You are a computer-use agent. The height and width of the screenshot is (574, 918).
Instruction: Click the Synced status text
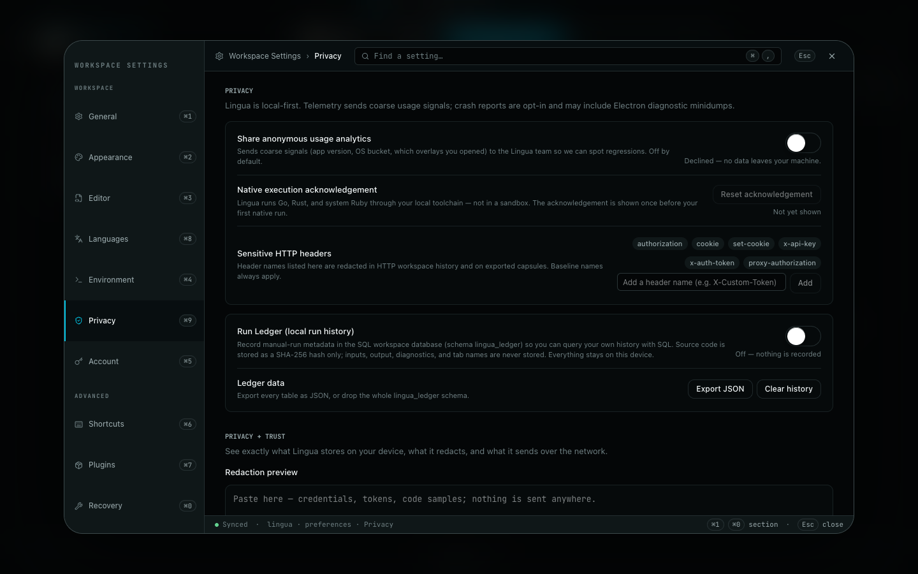(235, 525)
